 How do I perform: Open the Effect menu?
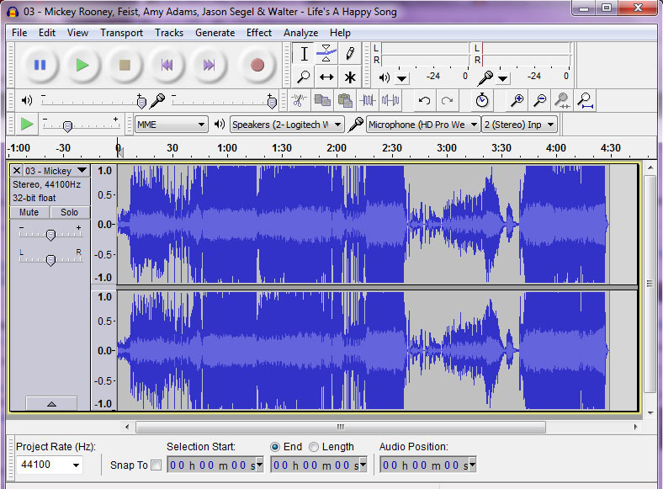tap(259, 33)
